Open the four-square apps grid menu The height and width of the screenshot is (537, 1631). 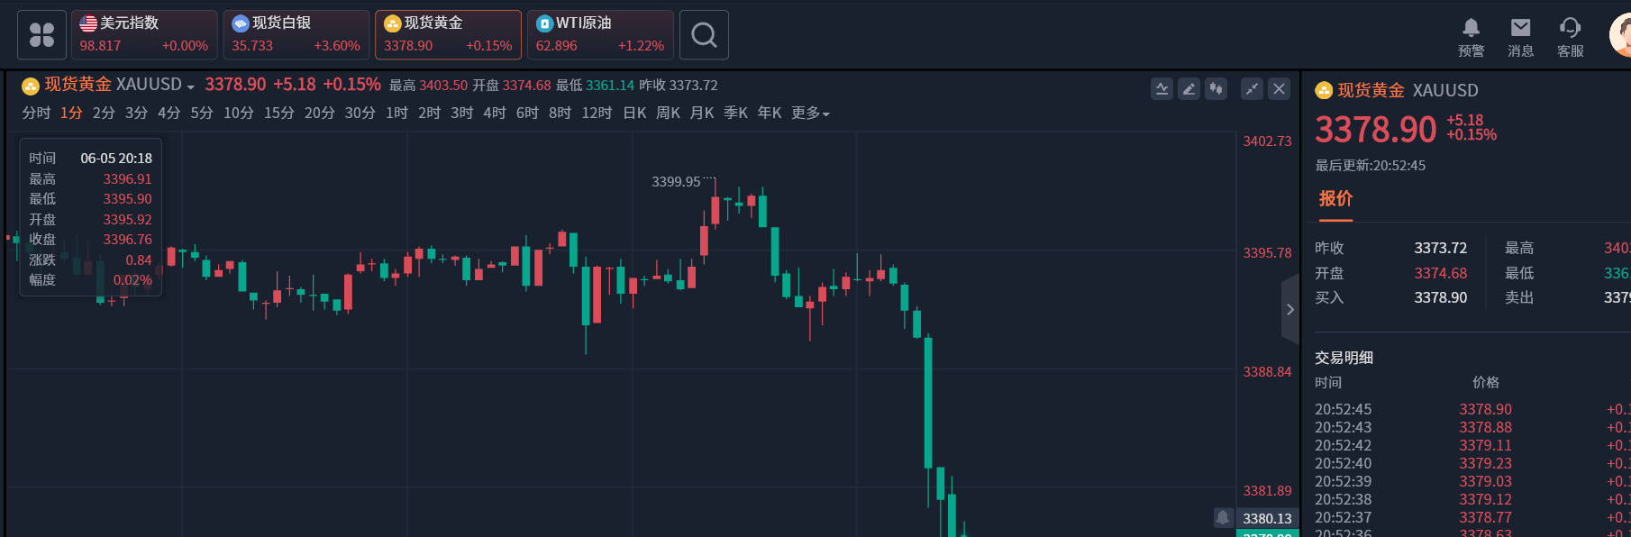pos(41,35)
